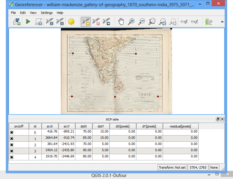Click the Zoom out magnifier icon

coord(141,22)
